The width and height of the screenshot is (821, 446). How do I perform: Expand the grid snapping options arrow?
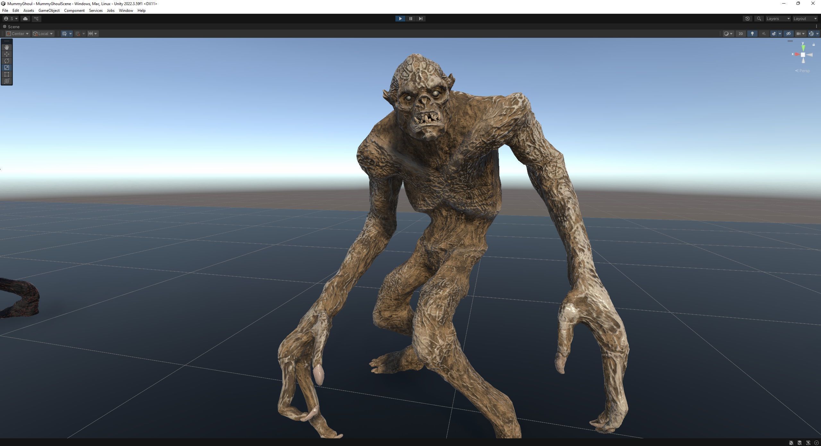pos(84,34)
